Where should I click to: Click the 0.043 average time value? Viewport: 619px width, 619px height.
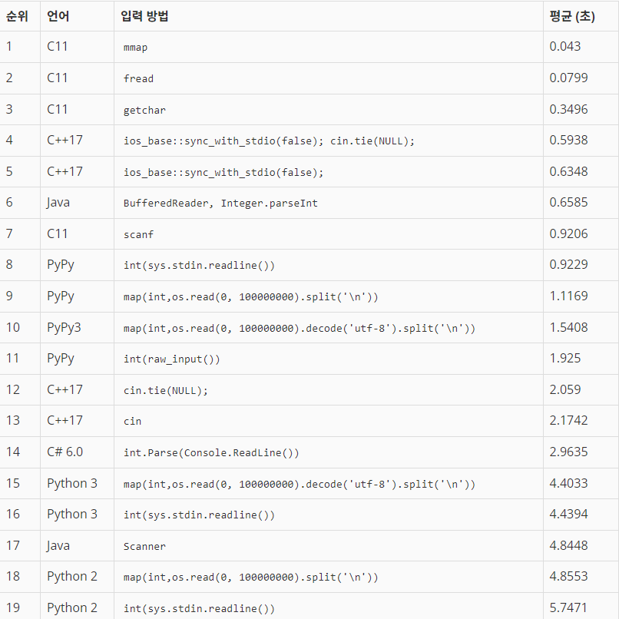(x=565, y=46)
